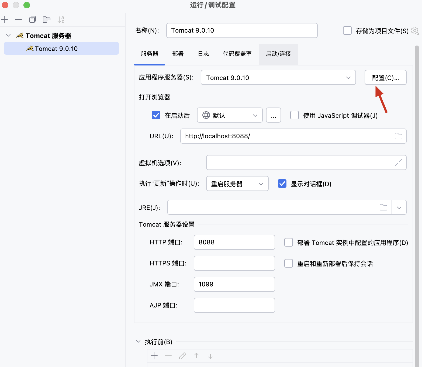This screenshot has height=367, width=422.
Task: Click the browser ellipsis button
Action: coord(274,115)
